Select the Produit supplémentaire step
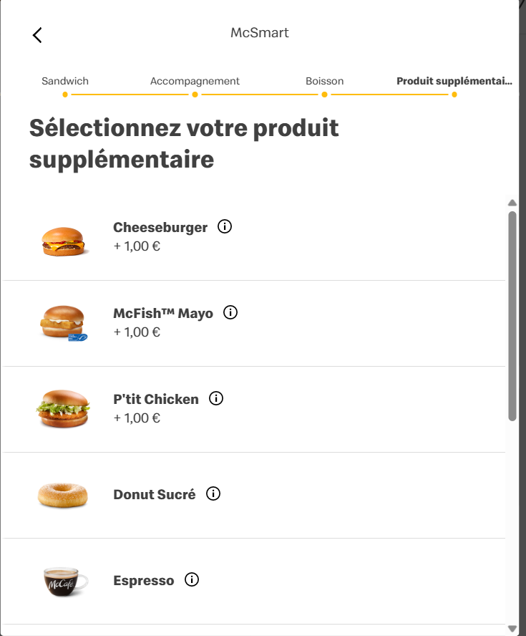 pos(454,82)
